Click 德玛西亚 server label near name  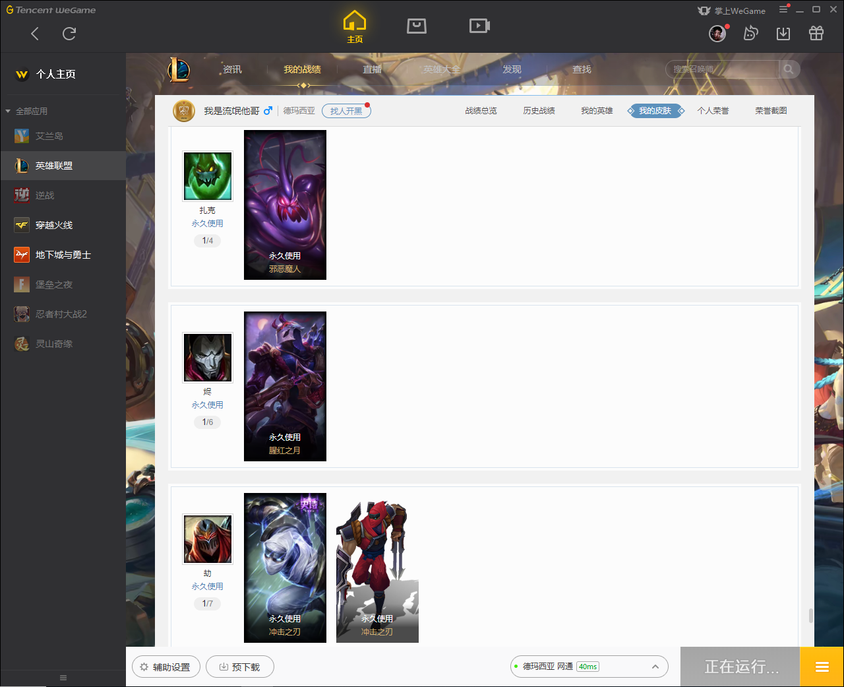coord(299,111)
